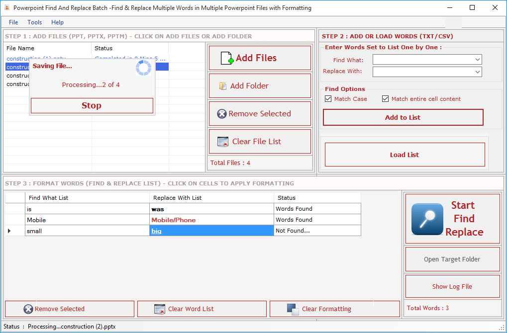507x333 pixels.
Task: Open the Help menu
Action: click(57, 22)
